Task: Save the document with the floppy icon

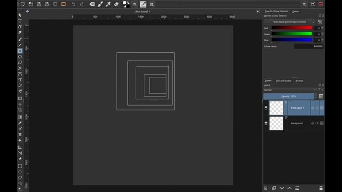Action: click(x=39, y=4)
